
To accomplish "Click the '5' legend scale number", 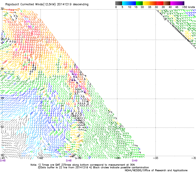I will [x=122, y=7].
